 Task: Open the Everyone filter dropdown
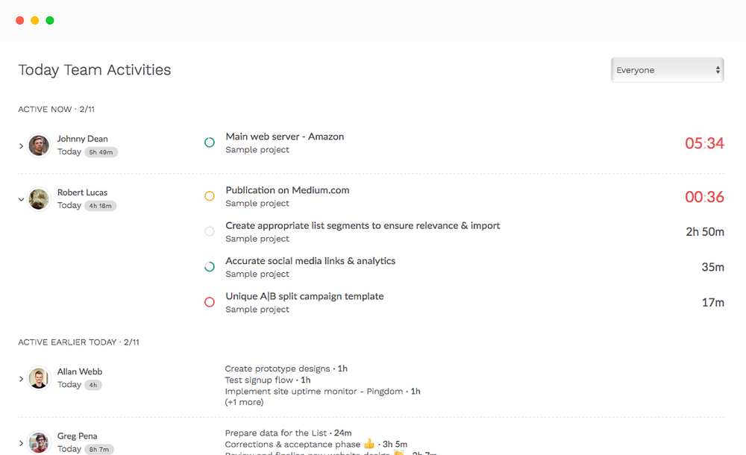click(x=667, y=70)
